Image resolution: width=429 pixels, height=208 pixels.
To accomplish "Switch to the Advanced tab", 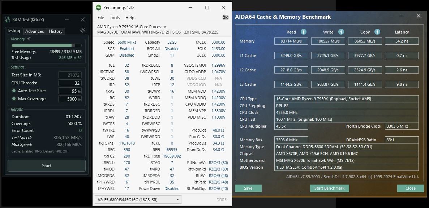I will pyautogui.click(x=35, y=31).
